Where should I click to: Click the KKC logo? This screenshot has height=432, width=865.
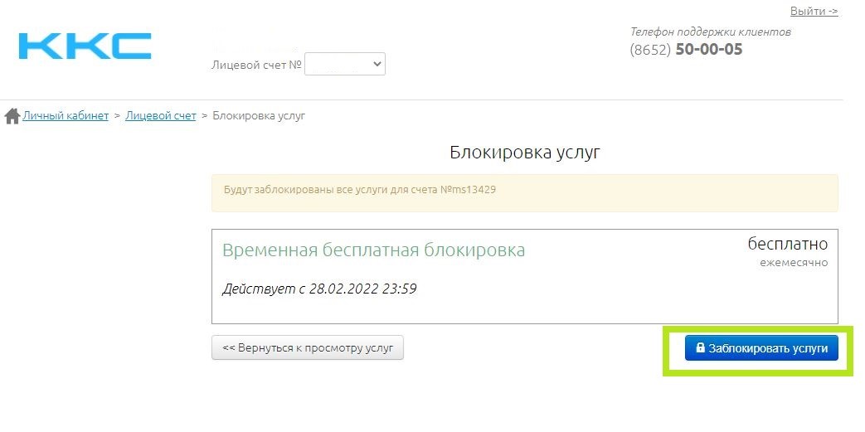[x=85, y=46]
